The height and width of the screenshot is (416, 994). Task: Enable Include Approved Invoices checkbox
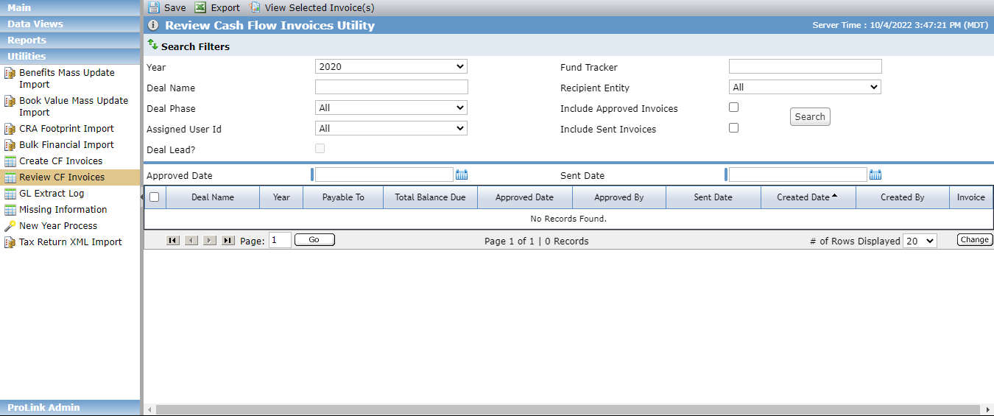733,107
